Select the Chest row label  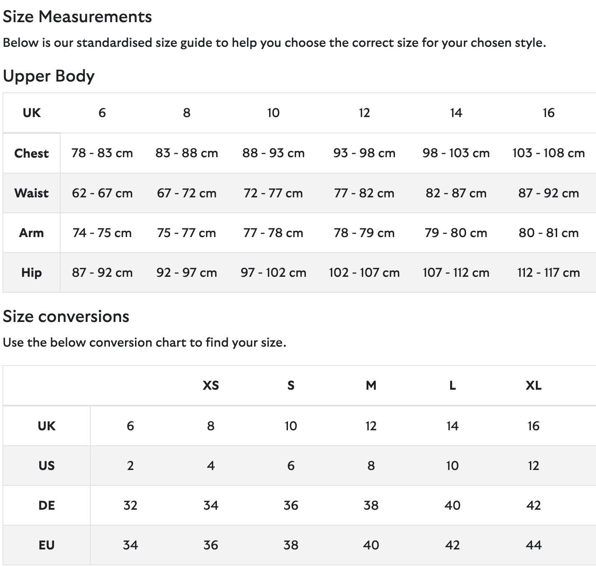31,153
